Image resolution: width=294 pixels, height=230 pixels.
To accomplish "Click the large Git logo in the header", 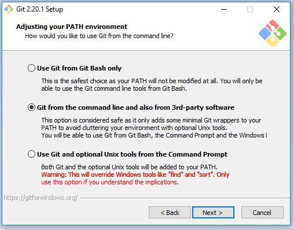I will click(x=273, y=34).
